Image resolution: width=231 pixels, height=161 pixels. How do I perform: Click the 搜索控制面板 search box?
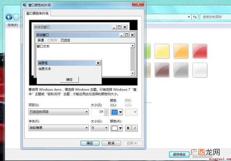pyautogui.click(x=215, y=17)
